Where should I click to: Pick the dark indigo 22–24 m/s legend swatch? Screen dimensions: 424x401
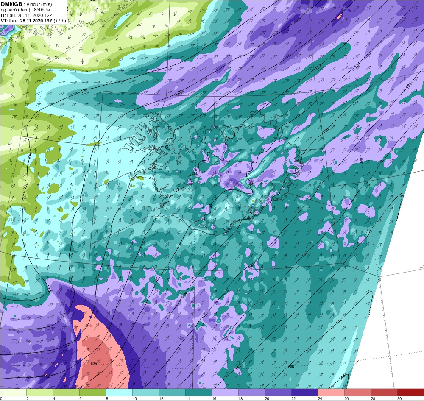point(305,393)
